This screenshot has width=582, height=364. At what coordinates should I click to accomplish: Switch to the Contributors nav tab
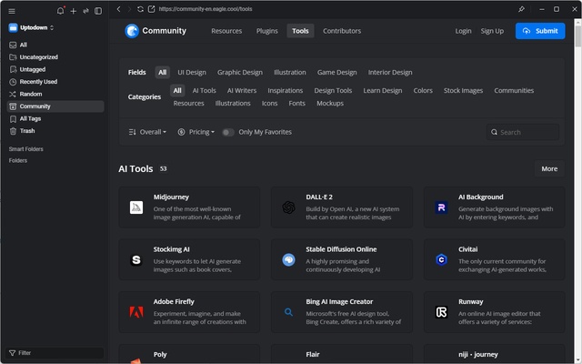pos(342,31)
